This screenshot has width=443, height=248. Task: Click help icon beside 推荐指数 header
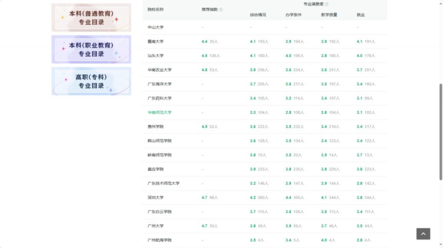click(221, 10)
